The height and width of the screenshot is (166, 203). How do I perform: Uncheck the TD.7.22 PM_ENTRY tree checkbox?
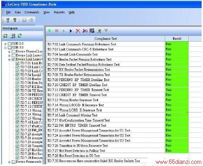tap(17, 130)
